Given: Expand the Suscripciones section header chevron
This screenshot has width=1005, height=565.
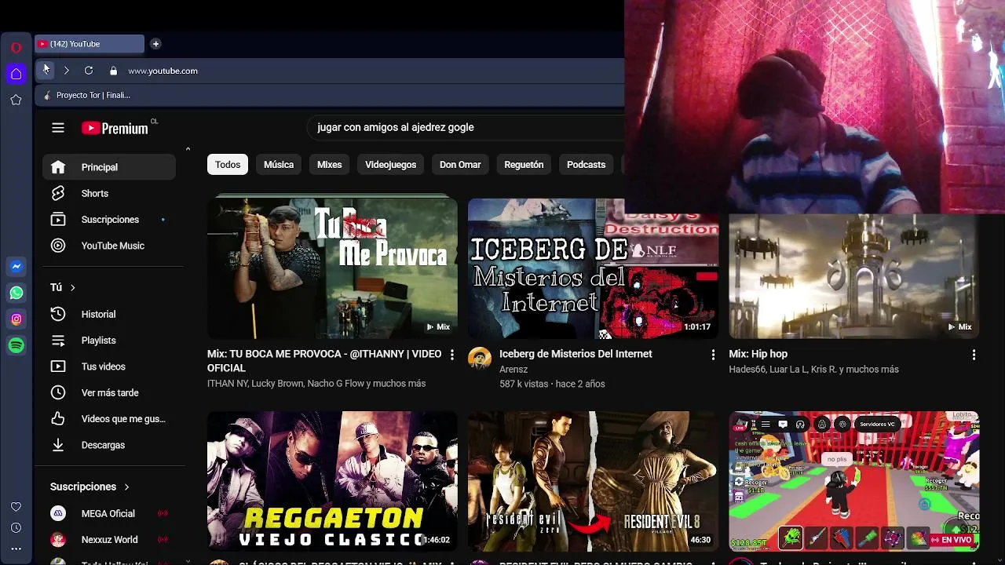Looking at the screenshot, I should 126,487.
